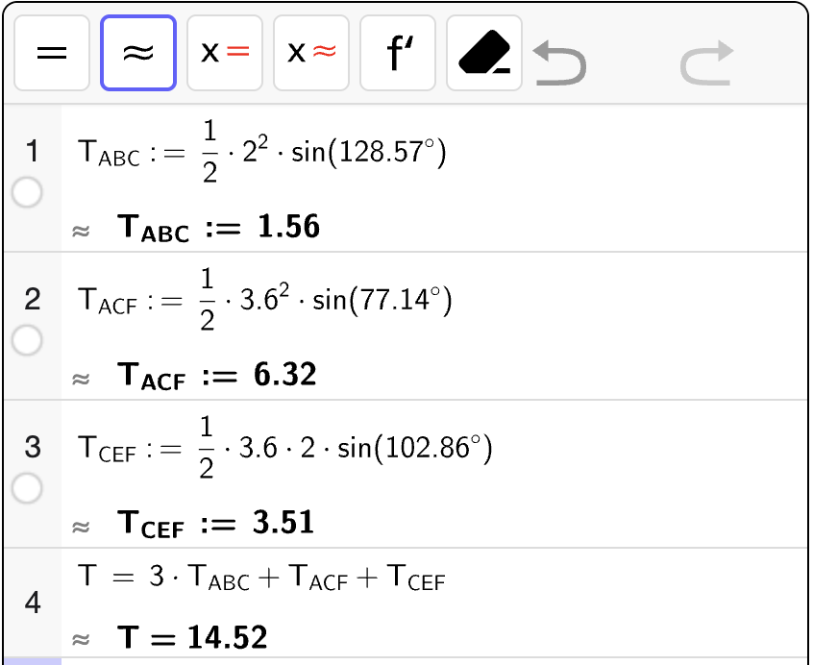Edit the T_ACF input with sin(77.14°)
Screen dimensions: 813x665
pyautogui.click(x=264, y=300)
